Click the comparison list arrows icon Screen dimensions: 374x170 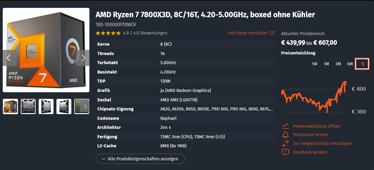[285, 143]
